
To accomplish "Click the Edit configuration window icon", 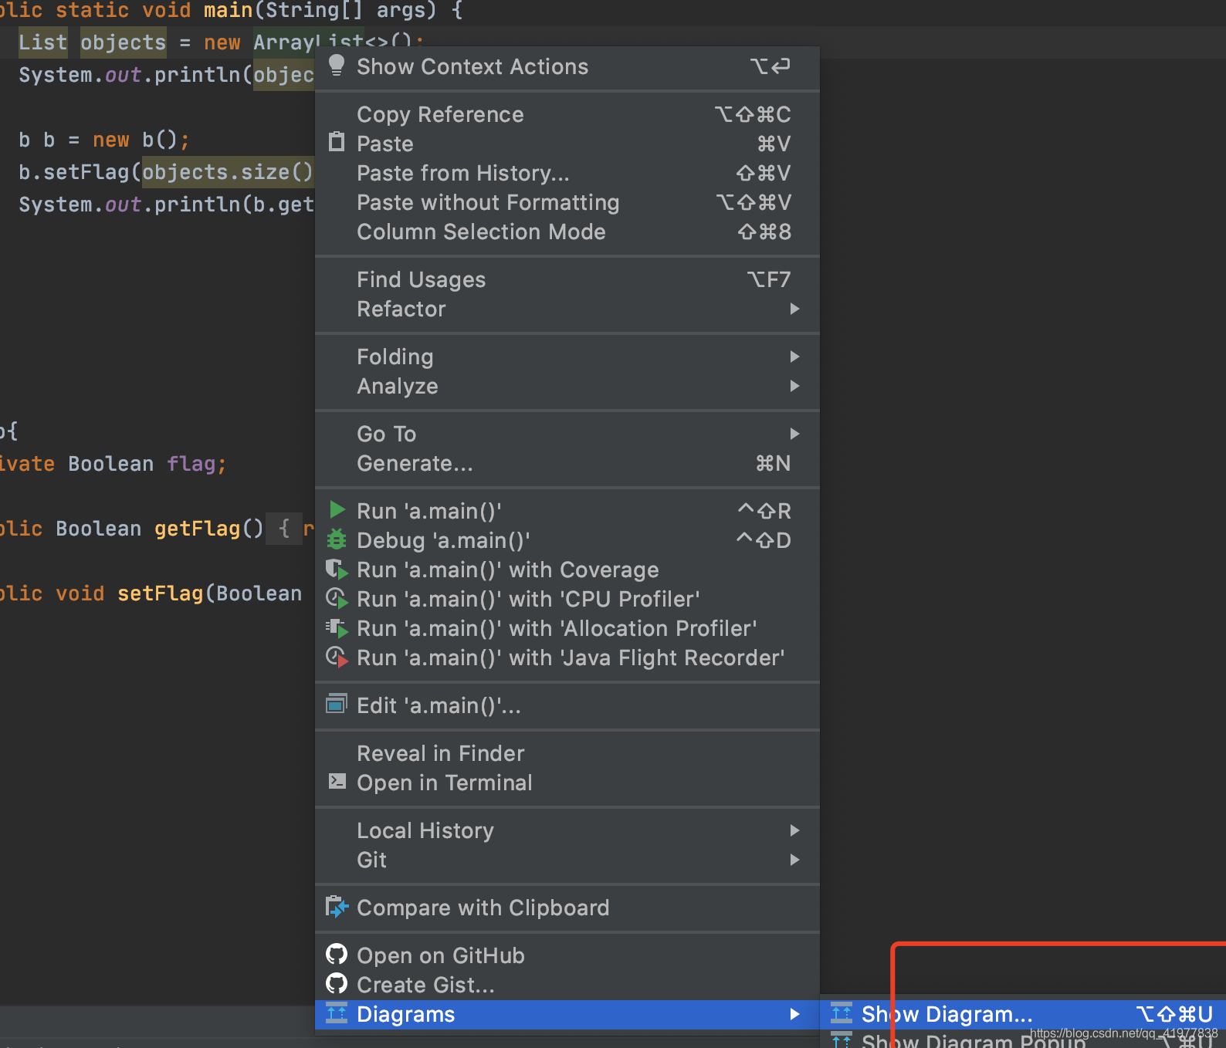I will click(337, 704).
